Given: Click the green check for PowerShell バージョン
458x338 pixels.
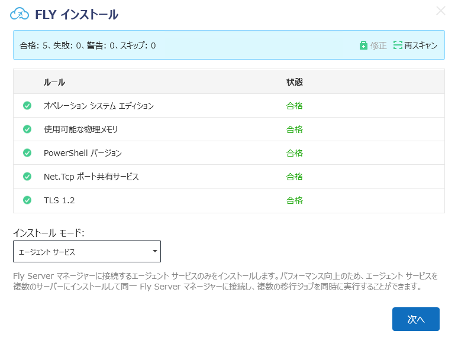Looking at the screenshot, I should [x=27, y=153].
